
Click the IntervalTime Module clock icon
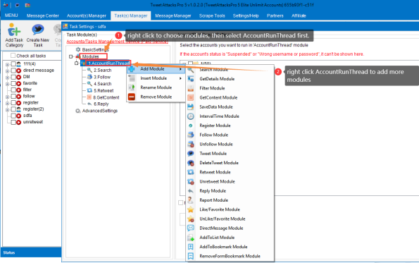191,116
